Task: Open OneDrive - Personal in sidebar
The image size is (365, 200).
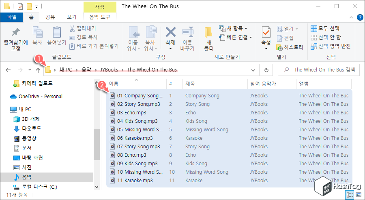Action: click(36, 96)
